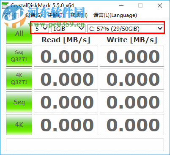Click the empty comment field at bottom

pyautogui.click(x=85, y=145)
